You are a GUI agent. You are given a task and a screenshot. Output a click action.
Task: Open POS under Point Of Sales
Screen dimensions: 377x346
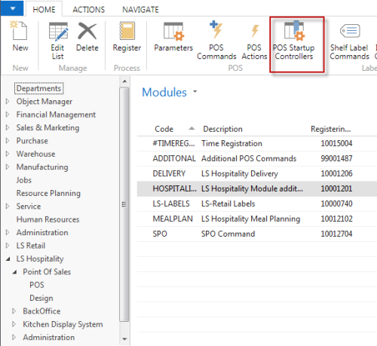(x=37, y=285)
